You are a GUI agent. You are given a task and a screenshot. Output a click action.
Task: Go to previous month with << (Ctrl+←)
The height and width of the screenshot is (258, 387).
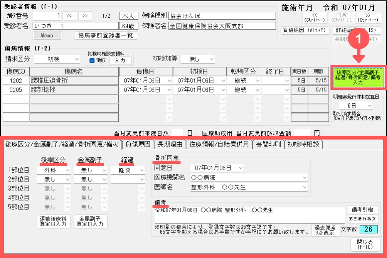(313, 17)
